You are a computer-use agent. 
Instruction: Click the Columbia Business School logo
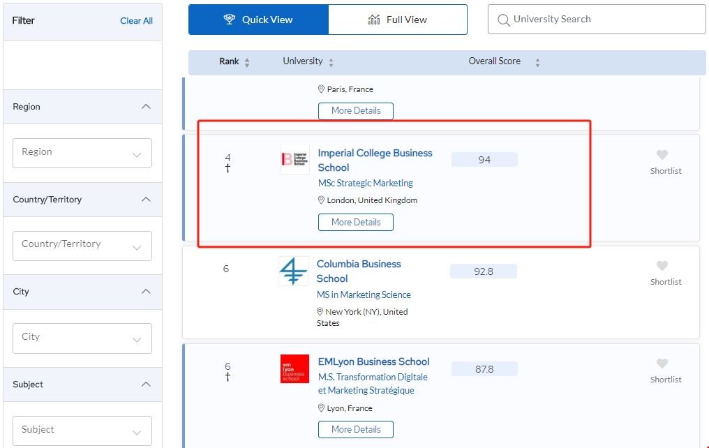(293, 271)
